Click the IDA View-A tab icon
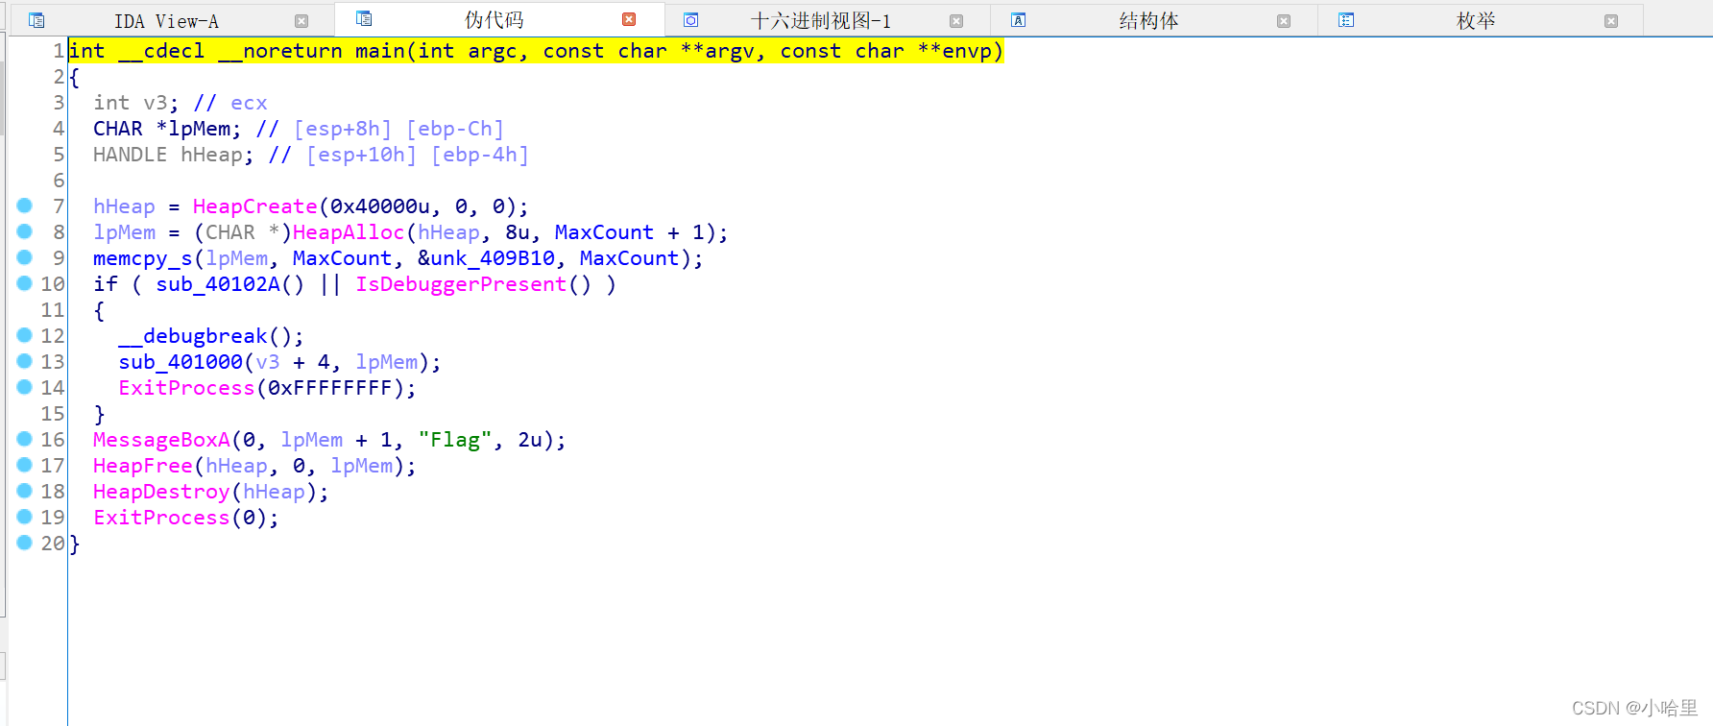1713x726 pixels. pyautogui.click(x=36, y=20)
